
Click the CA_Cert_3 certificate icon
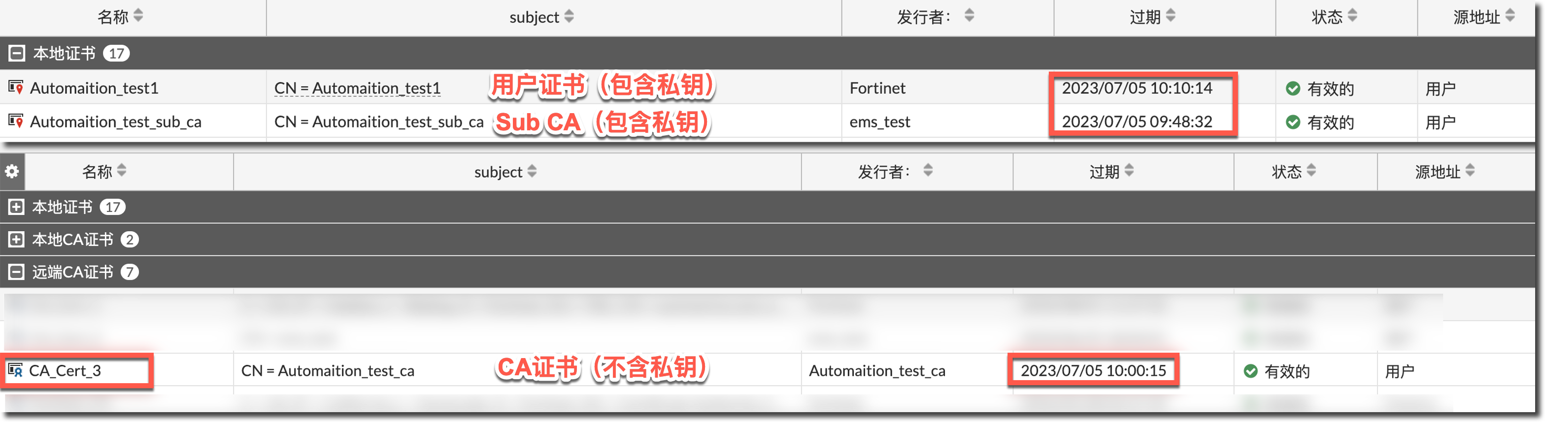click(x=16, y=370)
